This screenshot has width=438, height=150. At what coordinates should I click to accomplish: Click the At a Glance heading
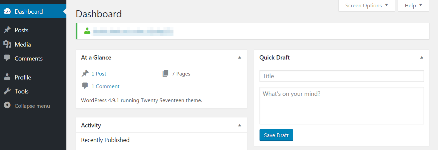click(96, 57)
